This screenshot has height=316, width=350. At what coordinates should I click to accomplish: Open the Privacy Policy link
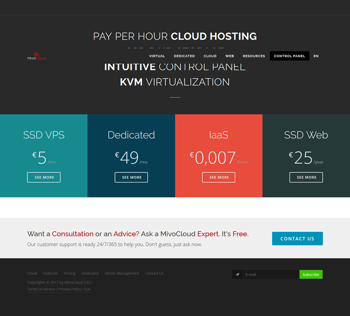(x=69, y=289)
